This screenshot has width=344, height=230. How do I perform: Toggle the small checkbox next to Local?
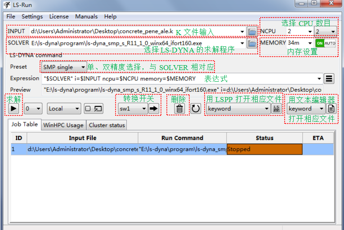(88, 108)
